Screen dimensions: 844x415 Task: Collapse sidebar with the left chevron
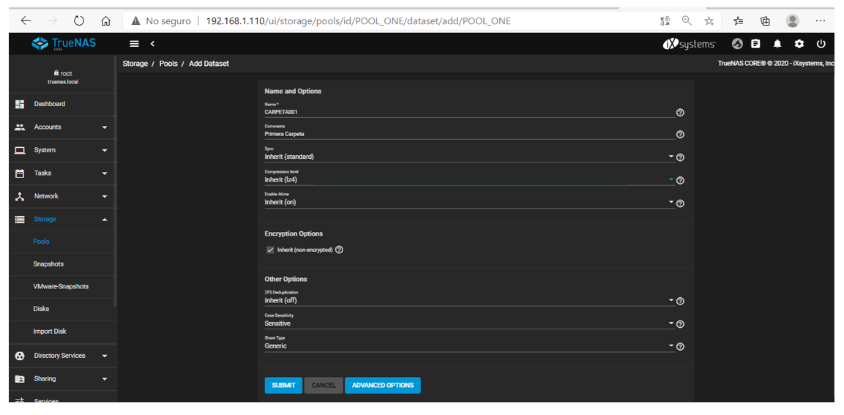coord(152,44)
